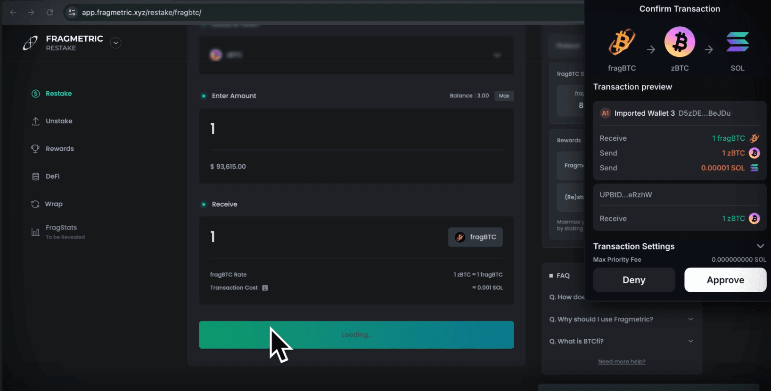This screenshot has width=771, height=391.
Task: Open the blurred token selector dropdown
Action: [356, 55]
